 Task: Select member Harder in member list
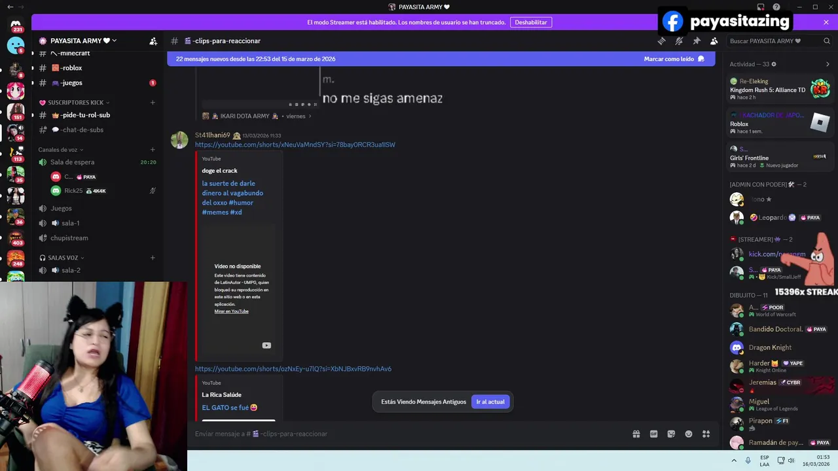click(780, 366)
